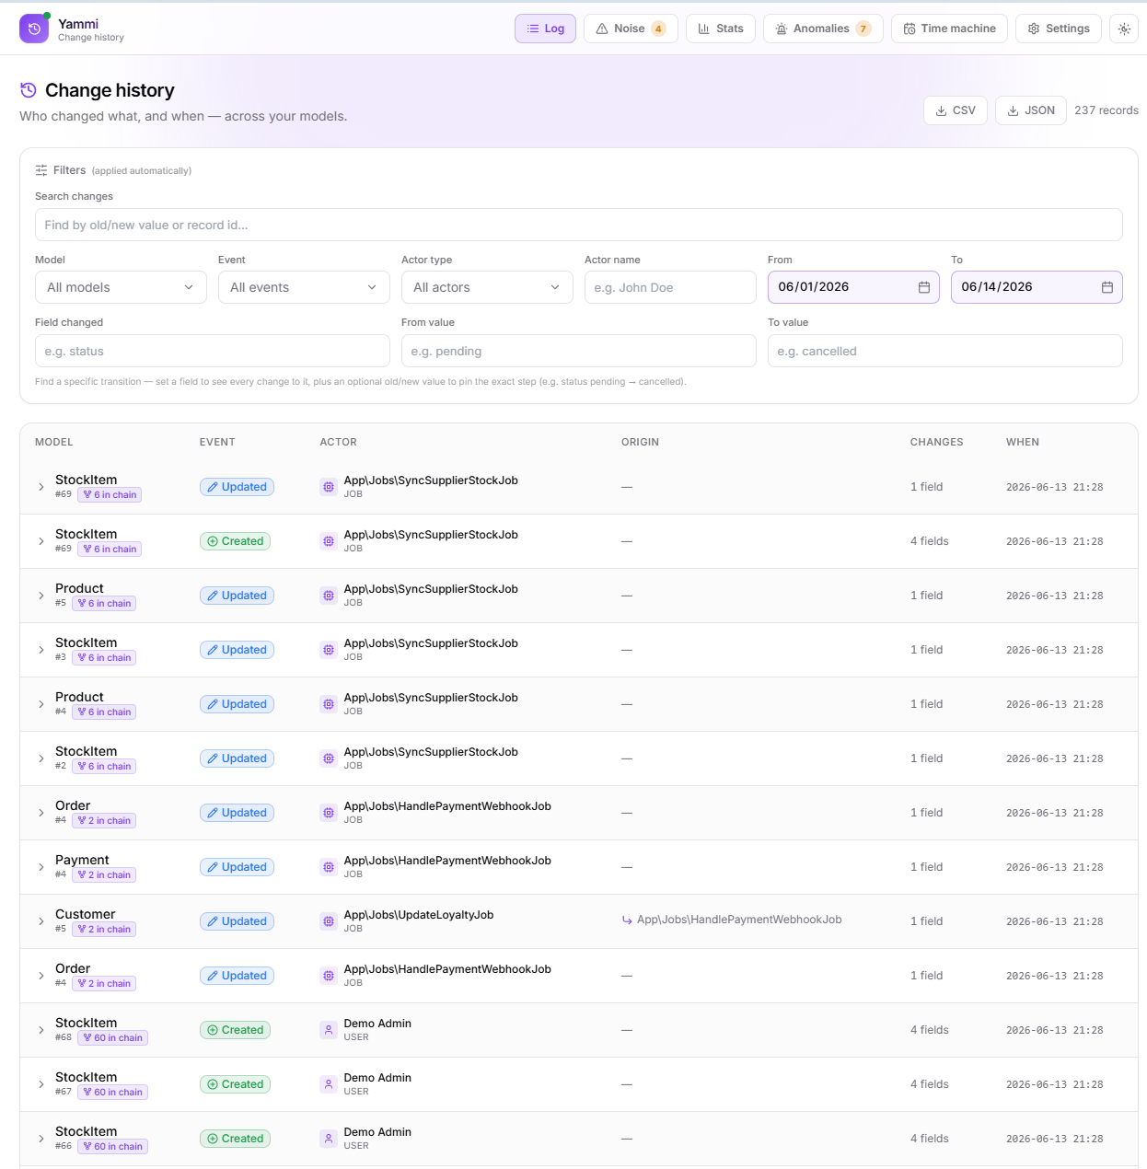1147x1169 pixels.
Task: Expand the StockItem #67 row
Action: point(41,1084)
